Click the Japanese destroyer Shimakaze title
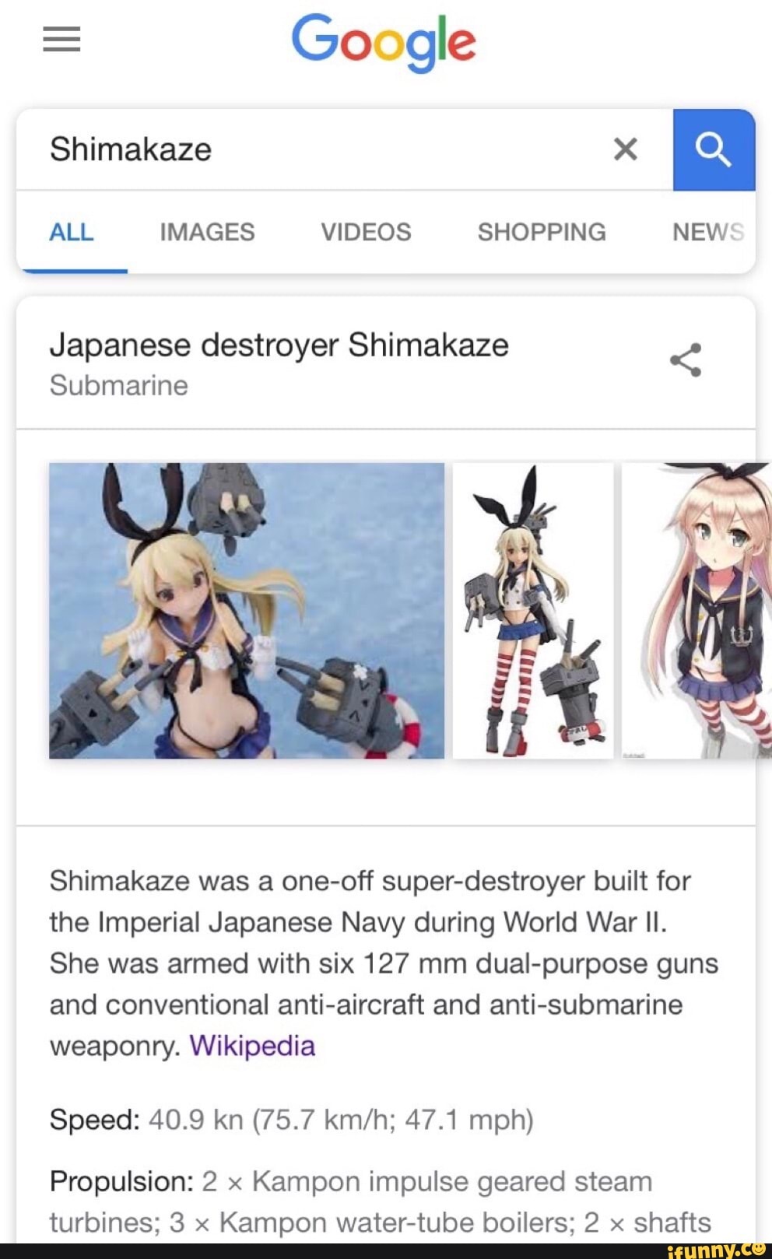 coord(279,345)
